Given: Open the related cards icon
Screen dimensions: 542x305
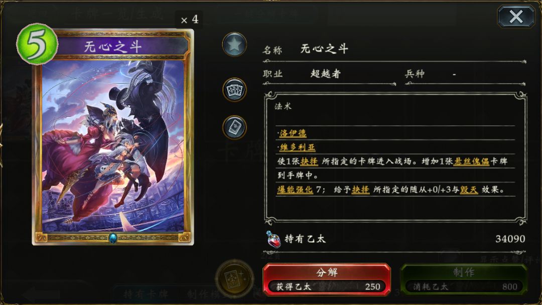Looking at the screenshot, I should coord(234,90).
